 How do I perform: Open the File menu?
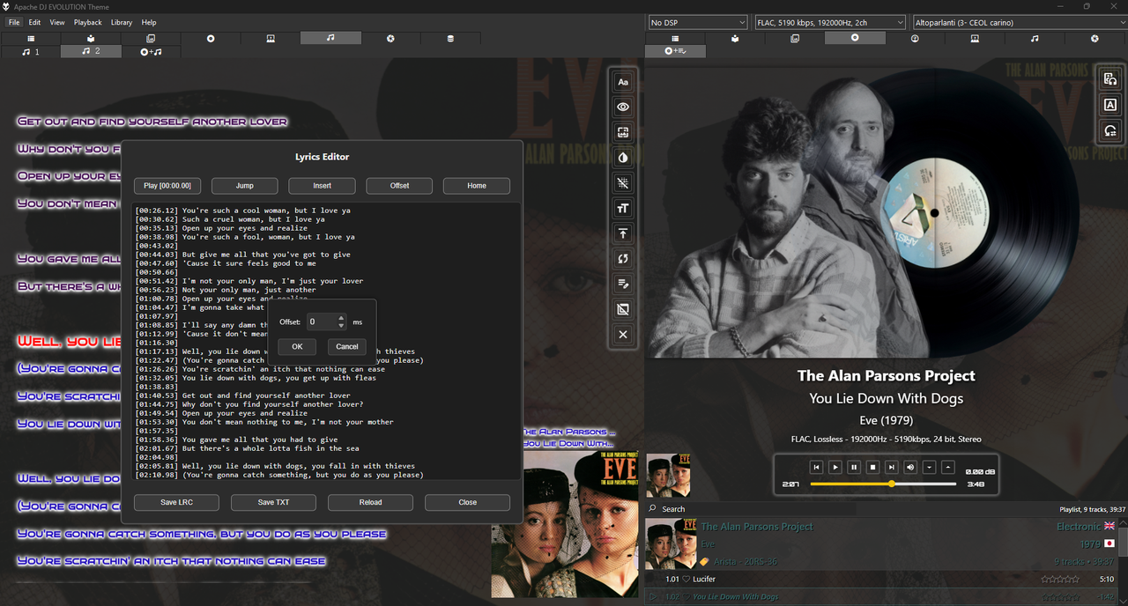14,22
